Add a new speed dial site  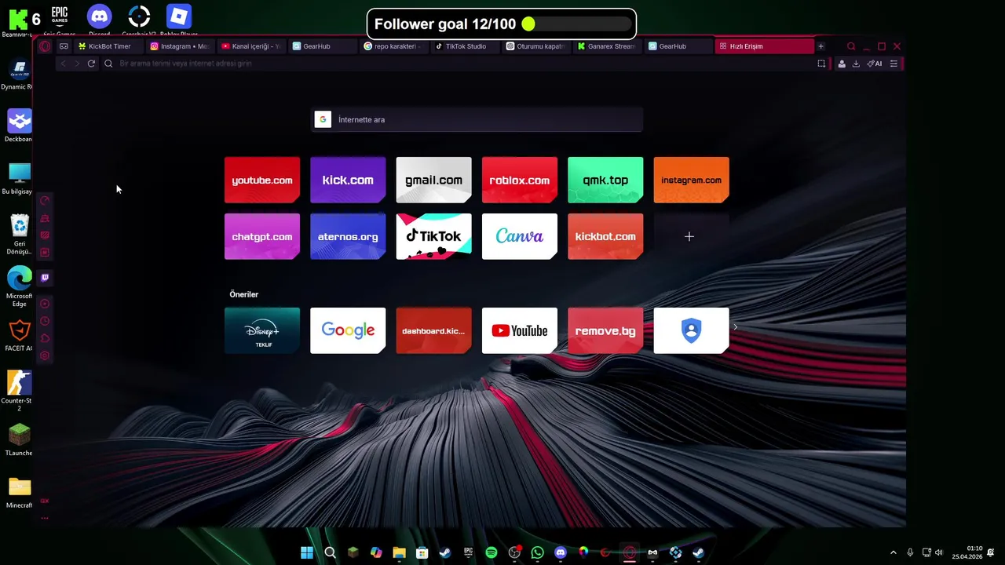point(691,236)
